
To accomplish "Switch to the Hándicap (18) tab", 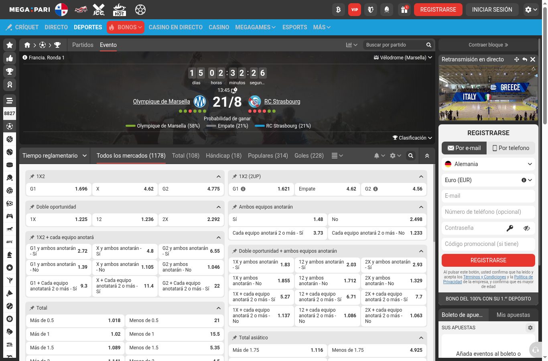I will click(224, 156).
